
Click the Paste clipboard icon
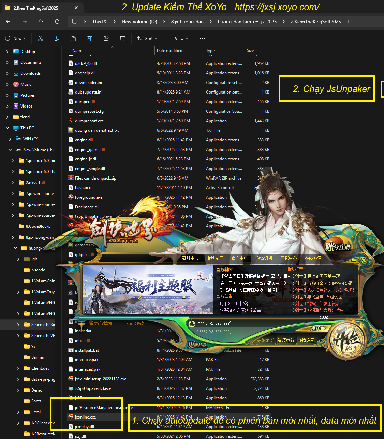(x=73, y=38)
